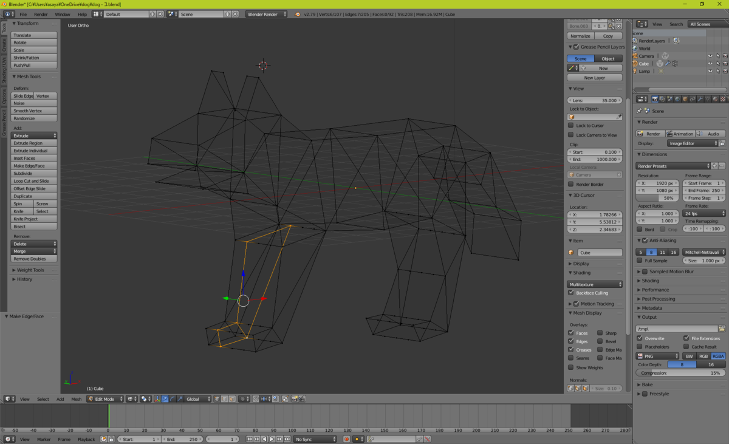Open the Blender Render engine dropdown
Image resolution: width=729 pixels, height=444 pixels.
point(266,13)
